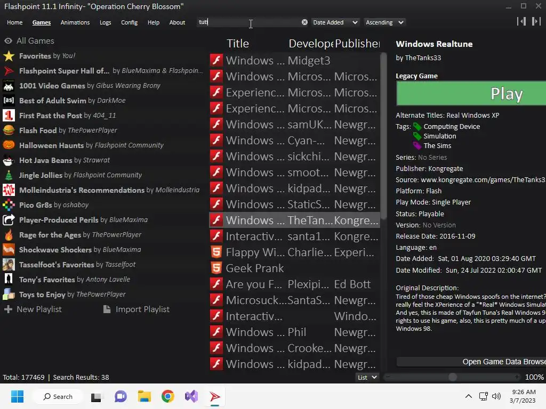Click the First Past the Post icon
This screenshot has width=546, height=409.
click(9, 116)
